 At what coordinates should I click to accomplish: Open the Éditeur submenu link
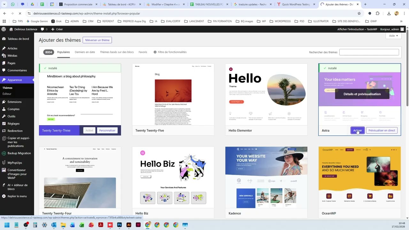pyautogui.click(x=7, y=94)
